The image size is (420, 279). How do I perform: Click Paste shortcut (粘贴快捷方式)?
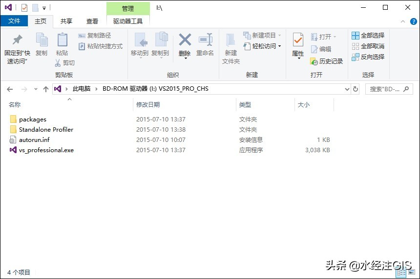click(101, 46)
